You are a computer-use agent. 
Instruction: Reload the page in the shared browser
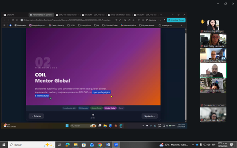click(13, 20)
